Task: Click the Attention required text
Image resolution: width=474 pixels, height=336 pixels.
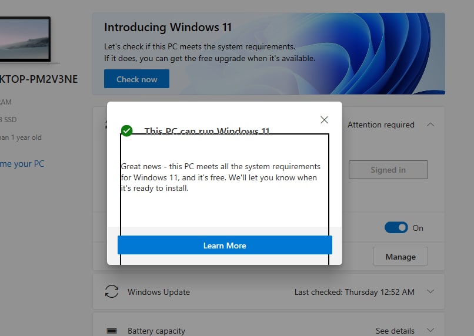Action: pos(381,125)
